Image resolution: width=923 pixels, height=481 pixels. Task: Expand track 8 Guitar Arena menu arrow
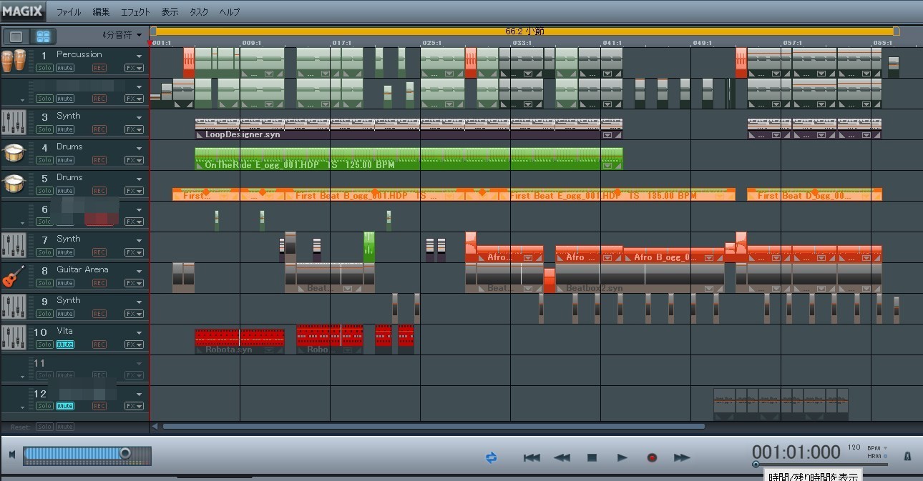pos(140,272)
